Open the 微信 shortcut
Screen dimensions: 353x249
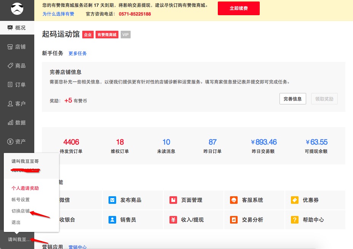tap(80, 200)
